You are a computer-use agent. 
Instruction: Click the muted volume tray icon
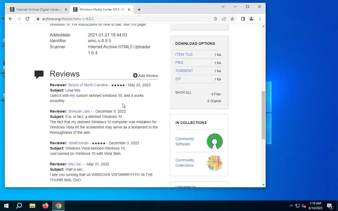[x=304, y=206]
